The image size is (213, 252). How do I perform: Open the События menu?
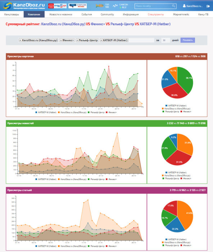click(x=87, y=14)
